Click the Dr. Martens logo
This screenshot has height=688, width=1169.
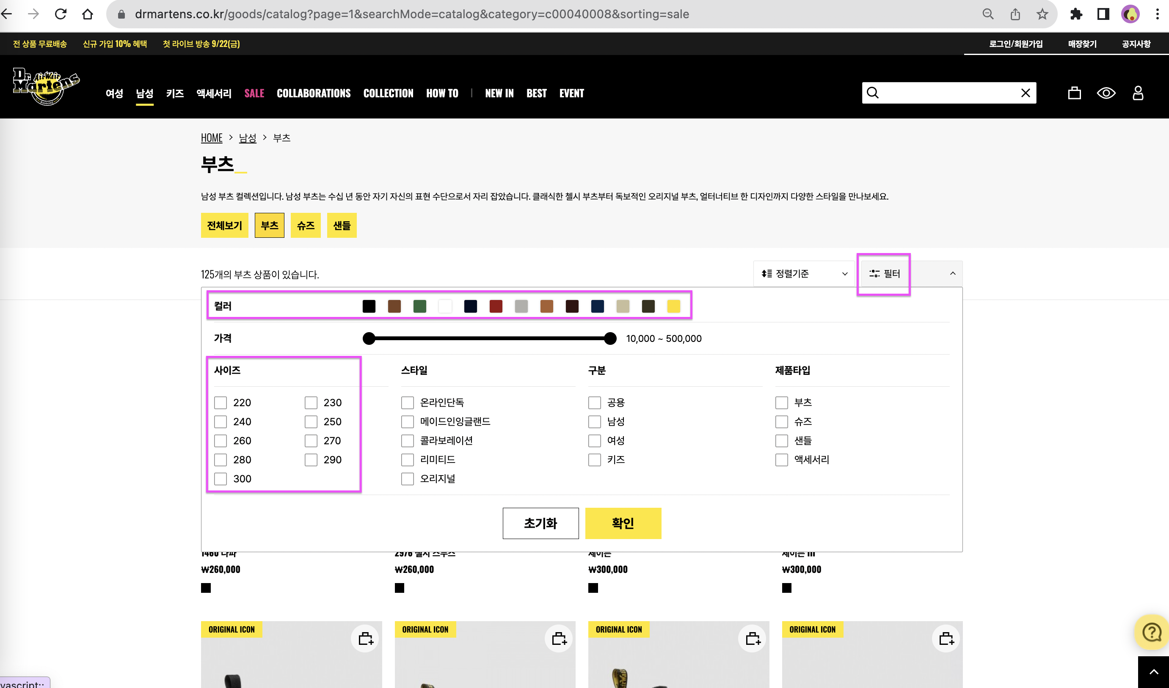point(46,86)
